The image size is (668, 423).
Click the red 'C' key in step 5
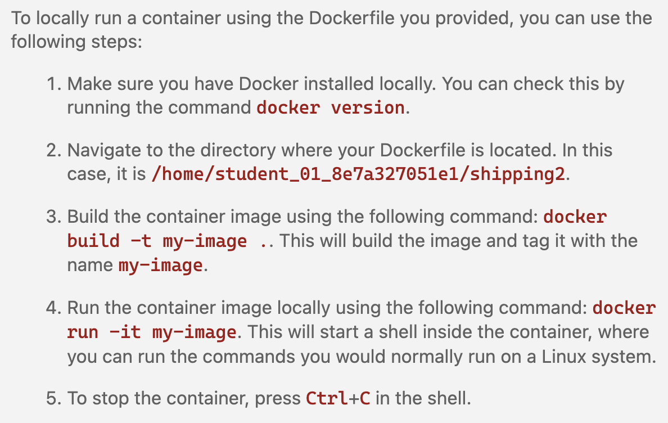(365, 399)
